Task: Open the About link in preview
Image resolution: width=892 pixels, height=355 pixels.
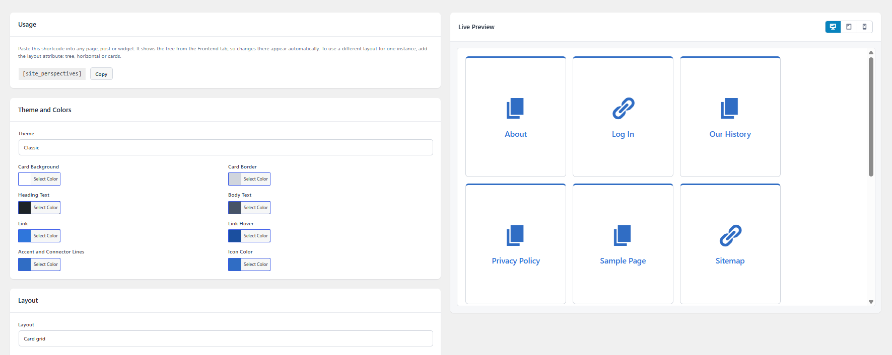Action: point(516,134)
